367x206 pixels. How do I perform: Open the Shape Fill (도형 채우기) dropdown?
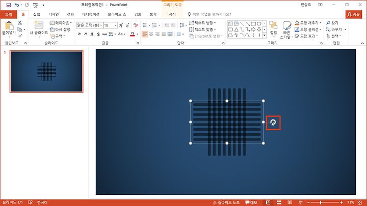[308, 23]
